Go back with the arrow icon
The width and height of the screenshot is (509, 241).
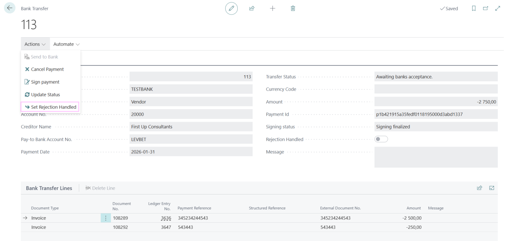click(9, 8)
